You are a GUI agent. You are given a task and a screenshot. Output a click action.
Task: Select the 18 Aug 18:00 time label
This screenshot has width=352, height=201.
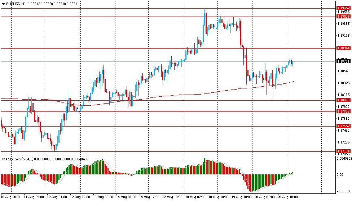[x=219, y=197]
